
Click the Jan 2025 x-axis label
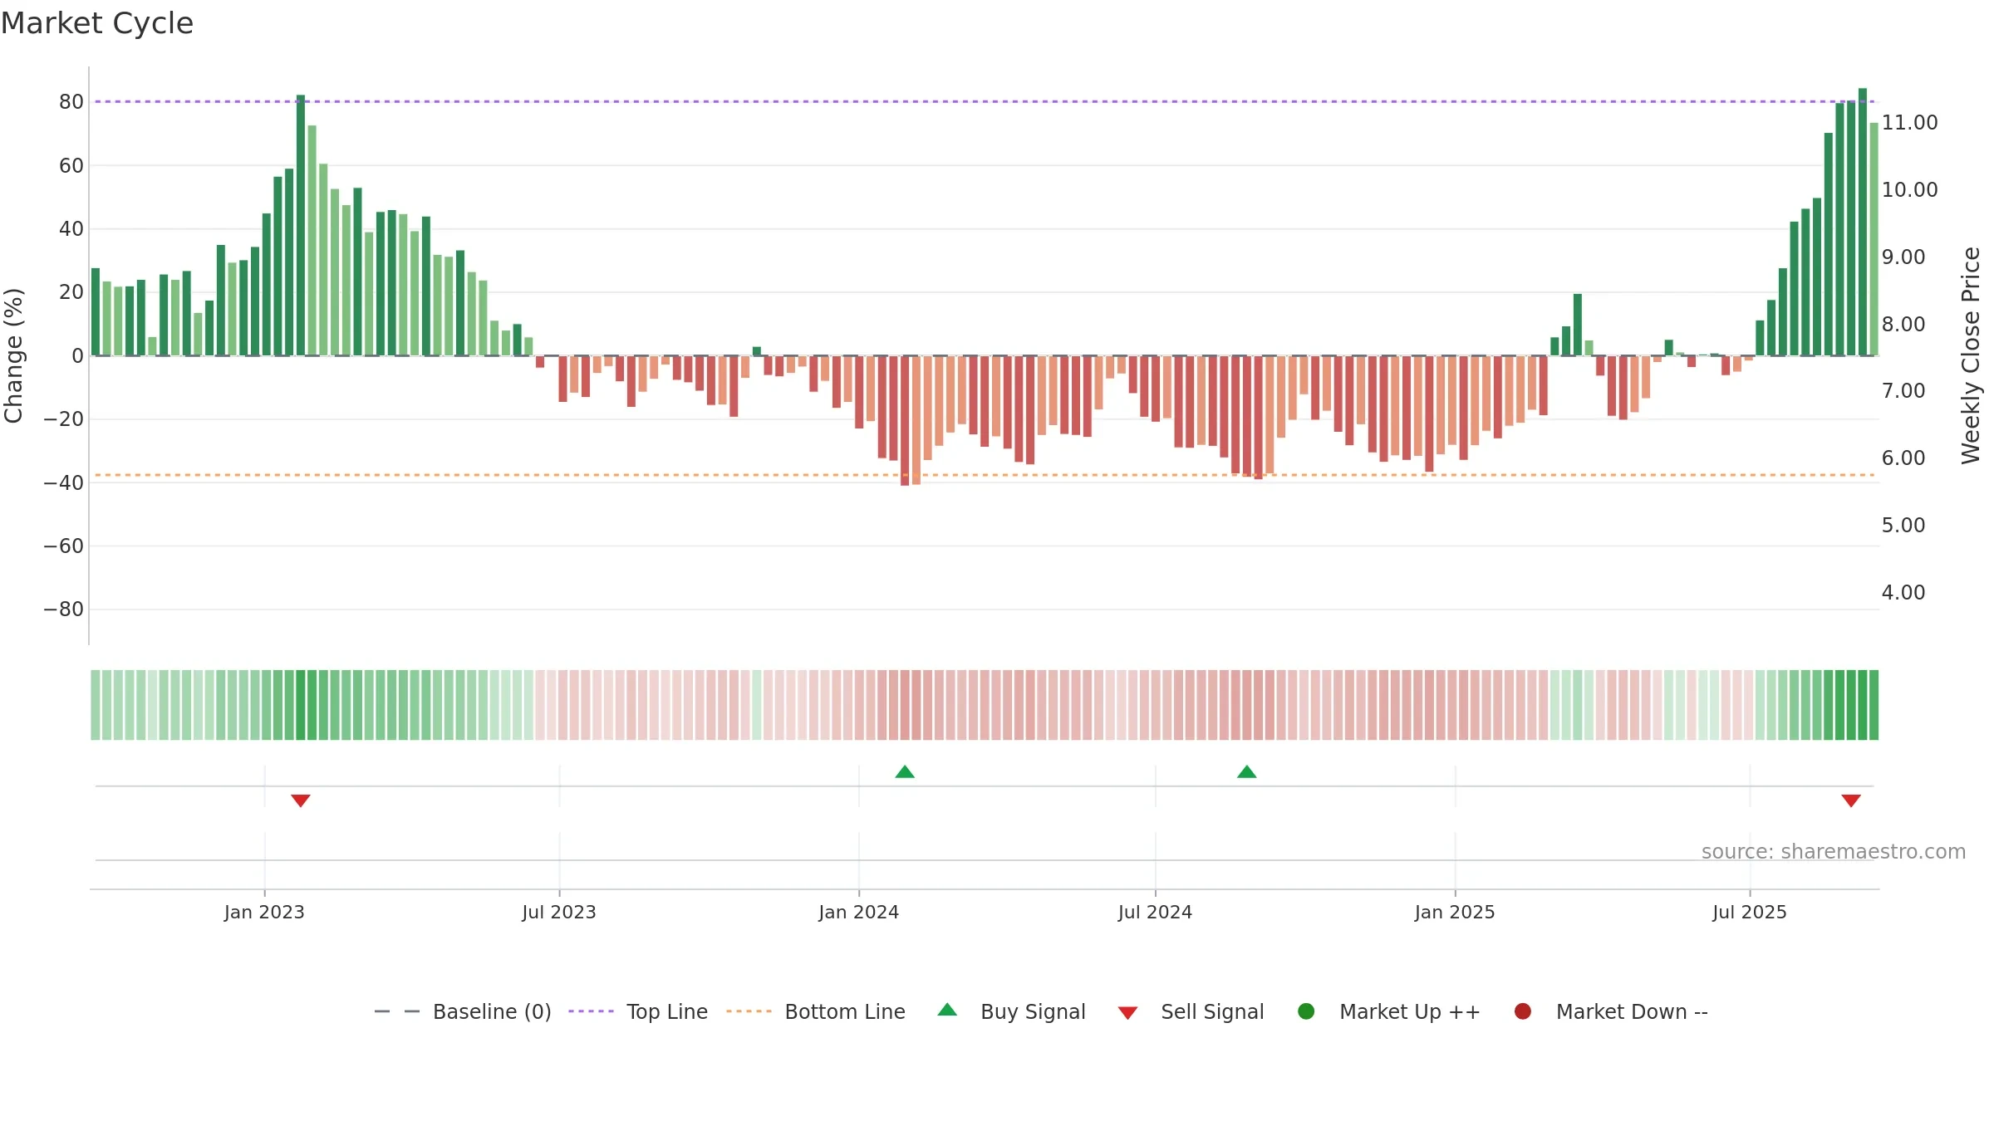point(1455,912)
